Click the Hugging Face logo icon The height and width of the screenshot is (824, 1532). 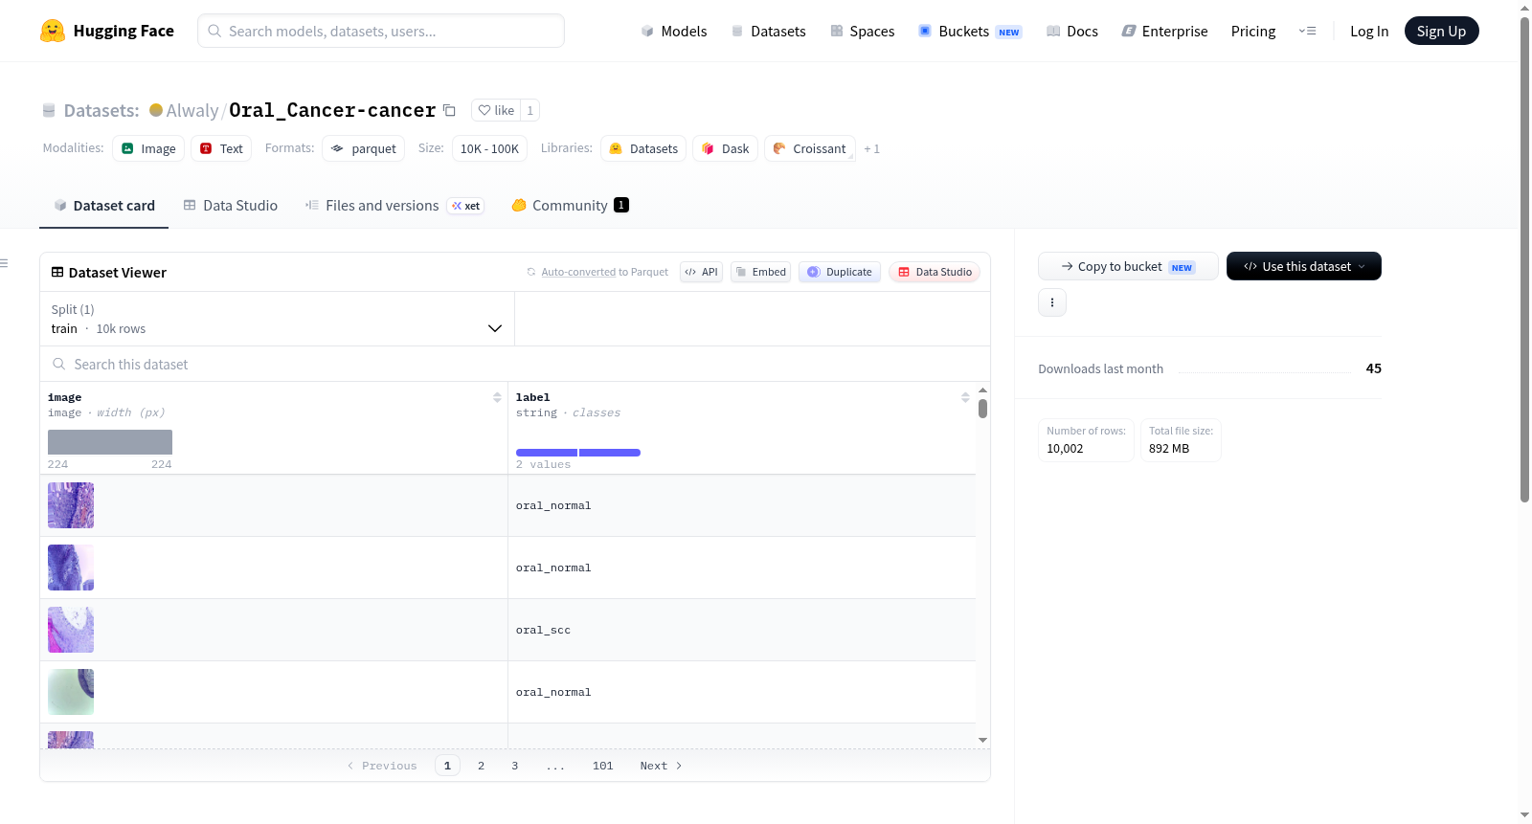53,31
